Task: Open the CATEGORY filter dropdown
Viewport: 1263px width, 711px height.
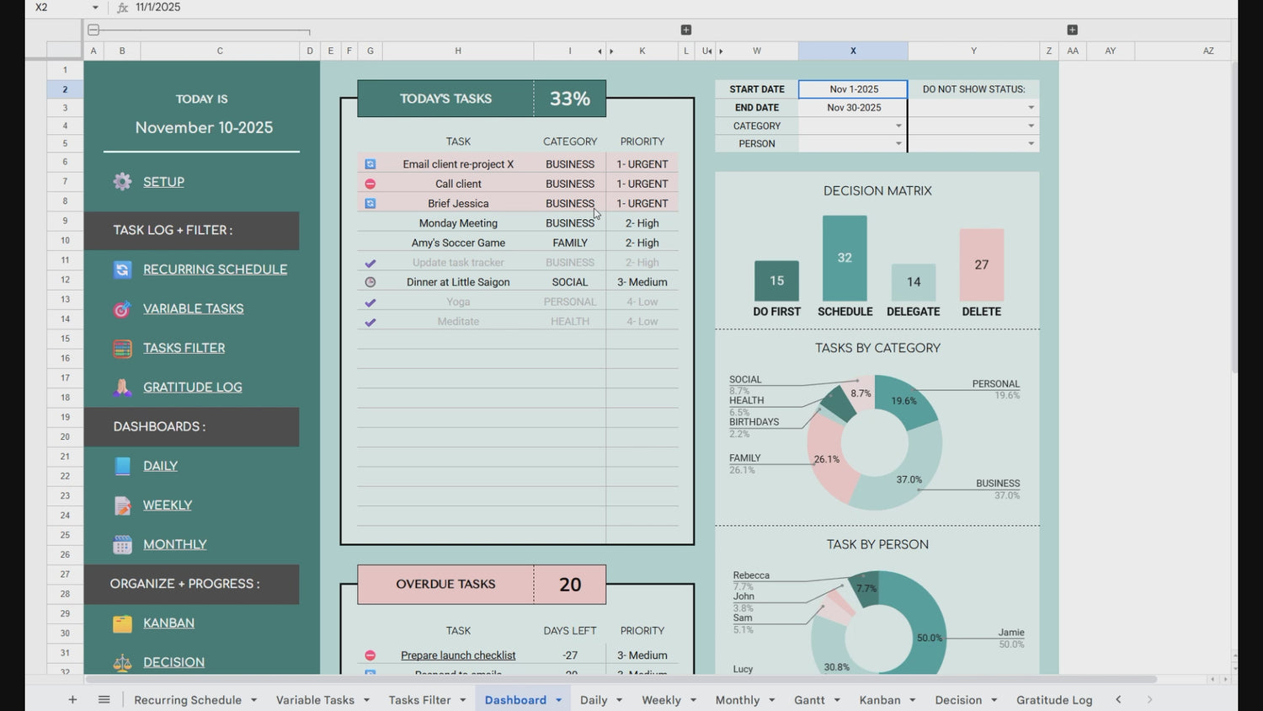Action: pyautogui.click(x=898, y=125)
